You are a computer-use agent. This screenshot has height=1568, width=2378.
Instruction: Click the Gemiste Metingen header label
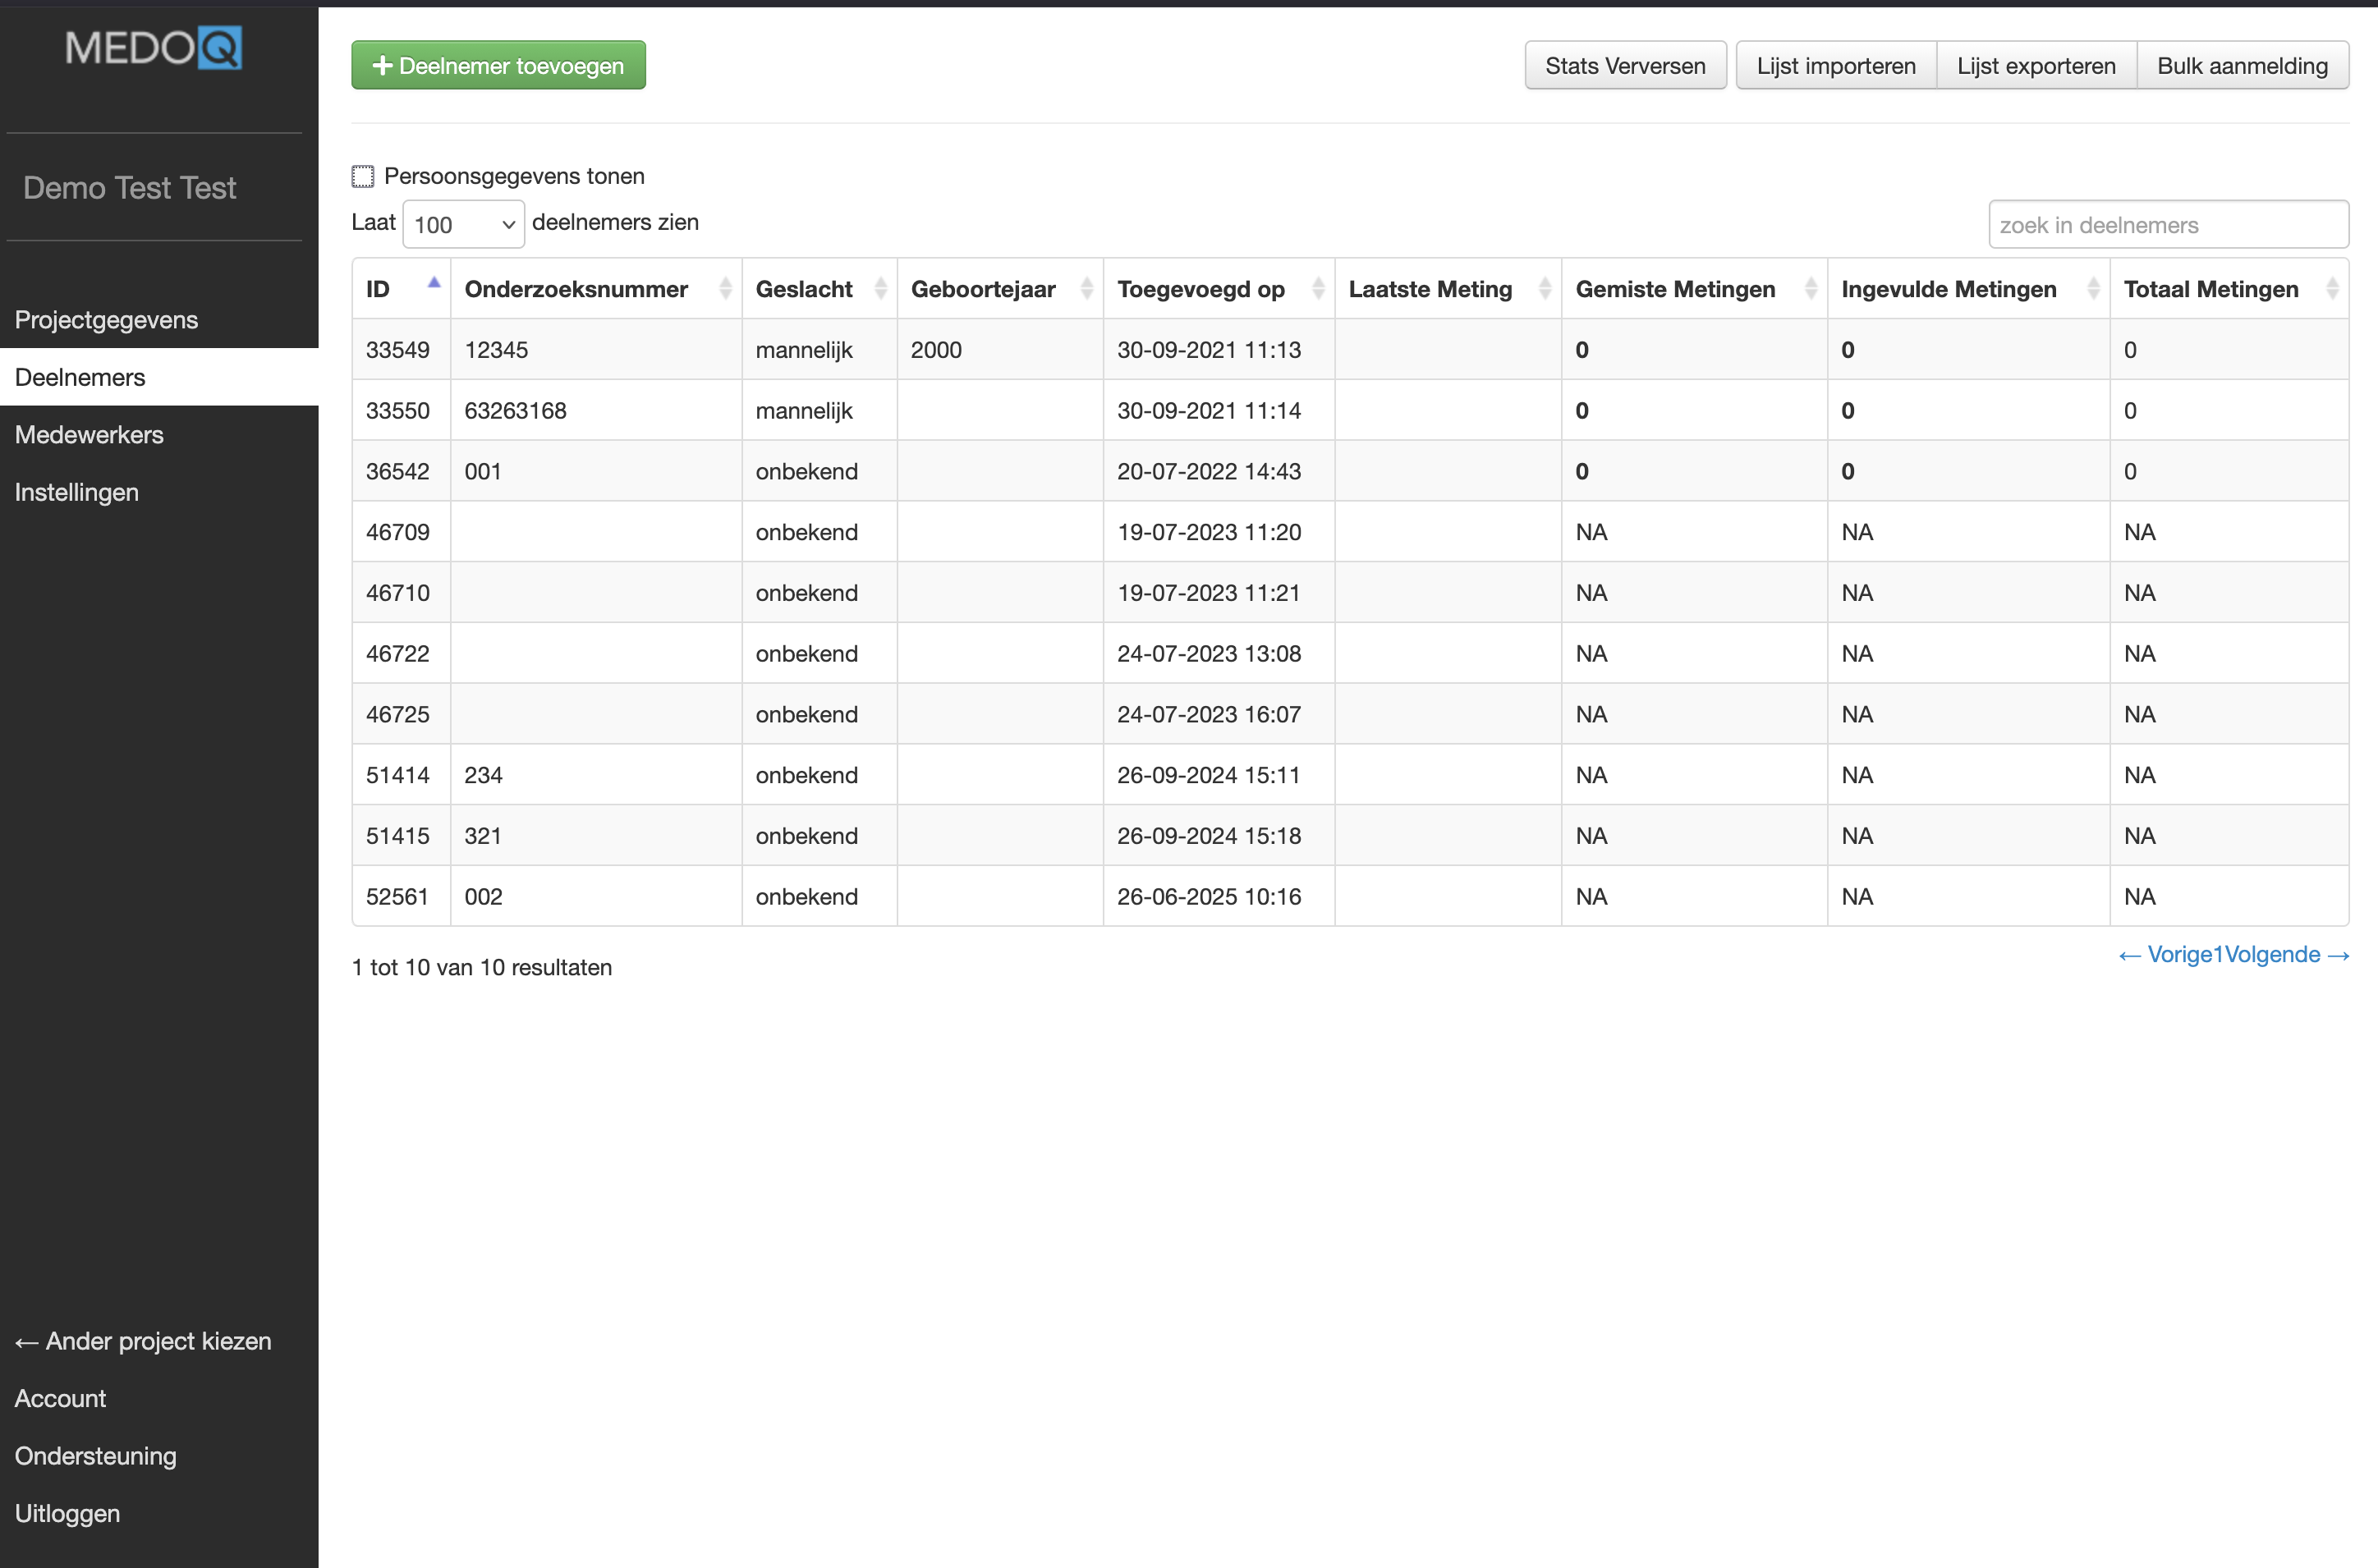point(1675,289)
